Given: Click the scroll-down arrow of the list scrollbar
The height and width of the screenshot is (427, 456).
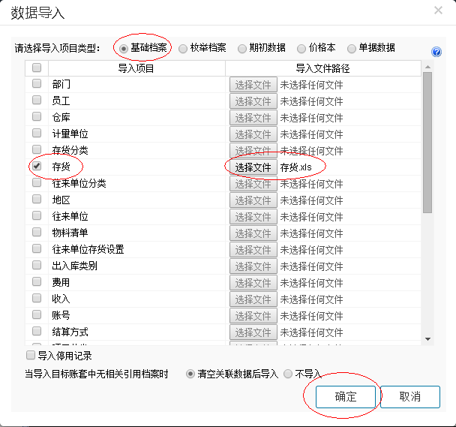Looking at the screenshot, I should [x=427, y=339].
